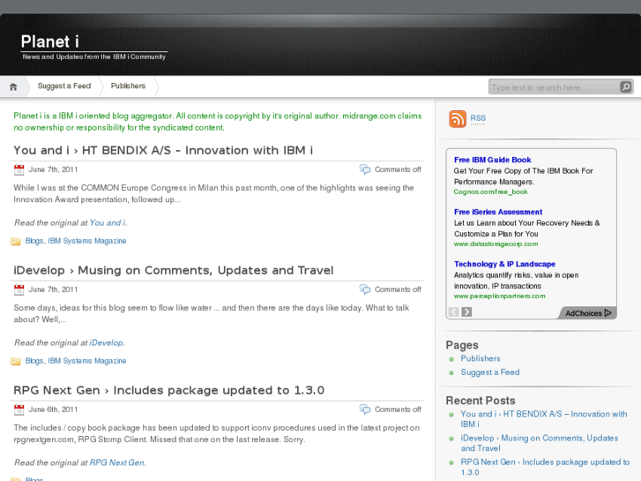Click 'June 7th, 2011' date on HT BENDIX post
Screen dimensions: 641x481
53,169
